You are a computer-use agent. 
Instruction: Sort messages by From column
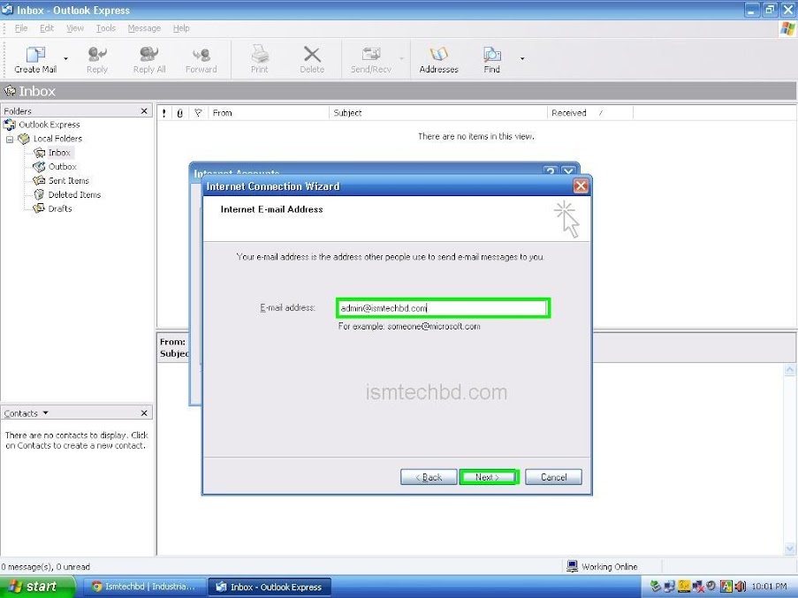[x=269, y=113]
